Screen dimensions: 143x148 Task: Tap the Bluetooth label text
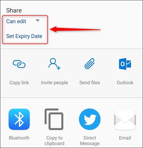(x=19, y=138)
